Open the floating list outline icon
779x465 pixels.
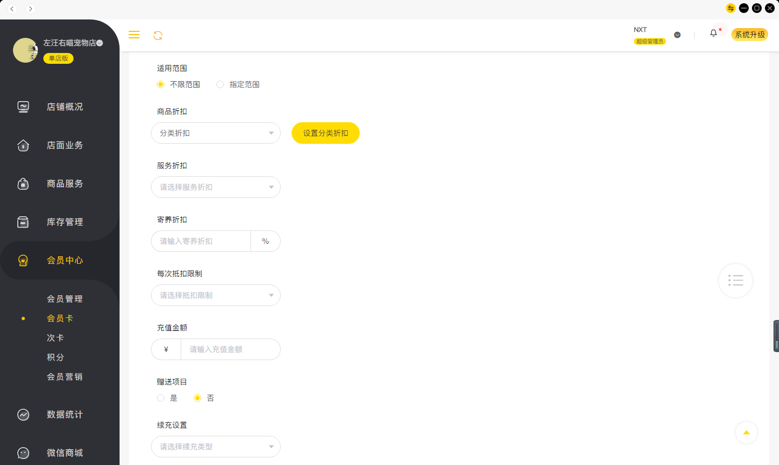pyautogui.click(x=736, y=281)
